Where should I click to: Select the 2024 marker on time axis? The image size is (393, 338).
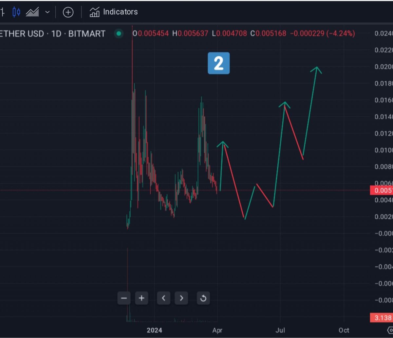[x=154, y=330]
